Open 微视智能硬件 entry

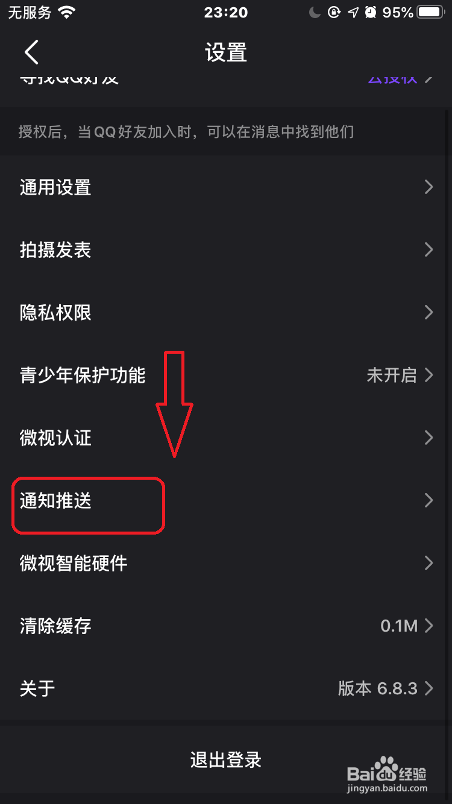tap(226, 563)
